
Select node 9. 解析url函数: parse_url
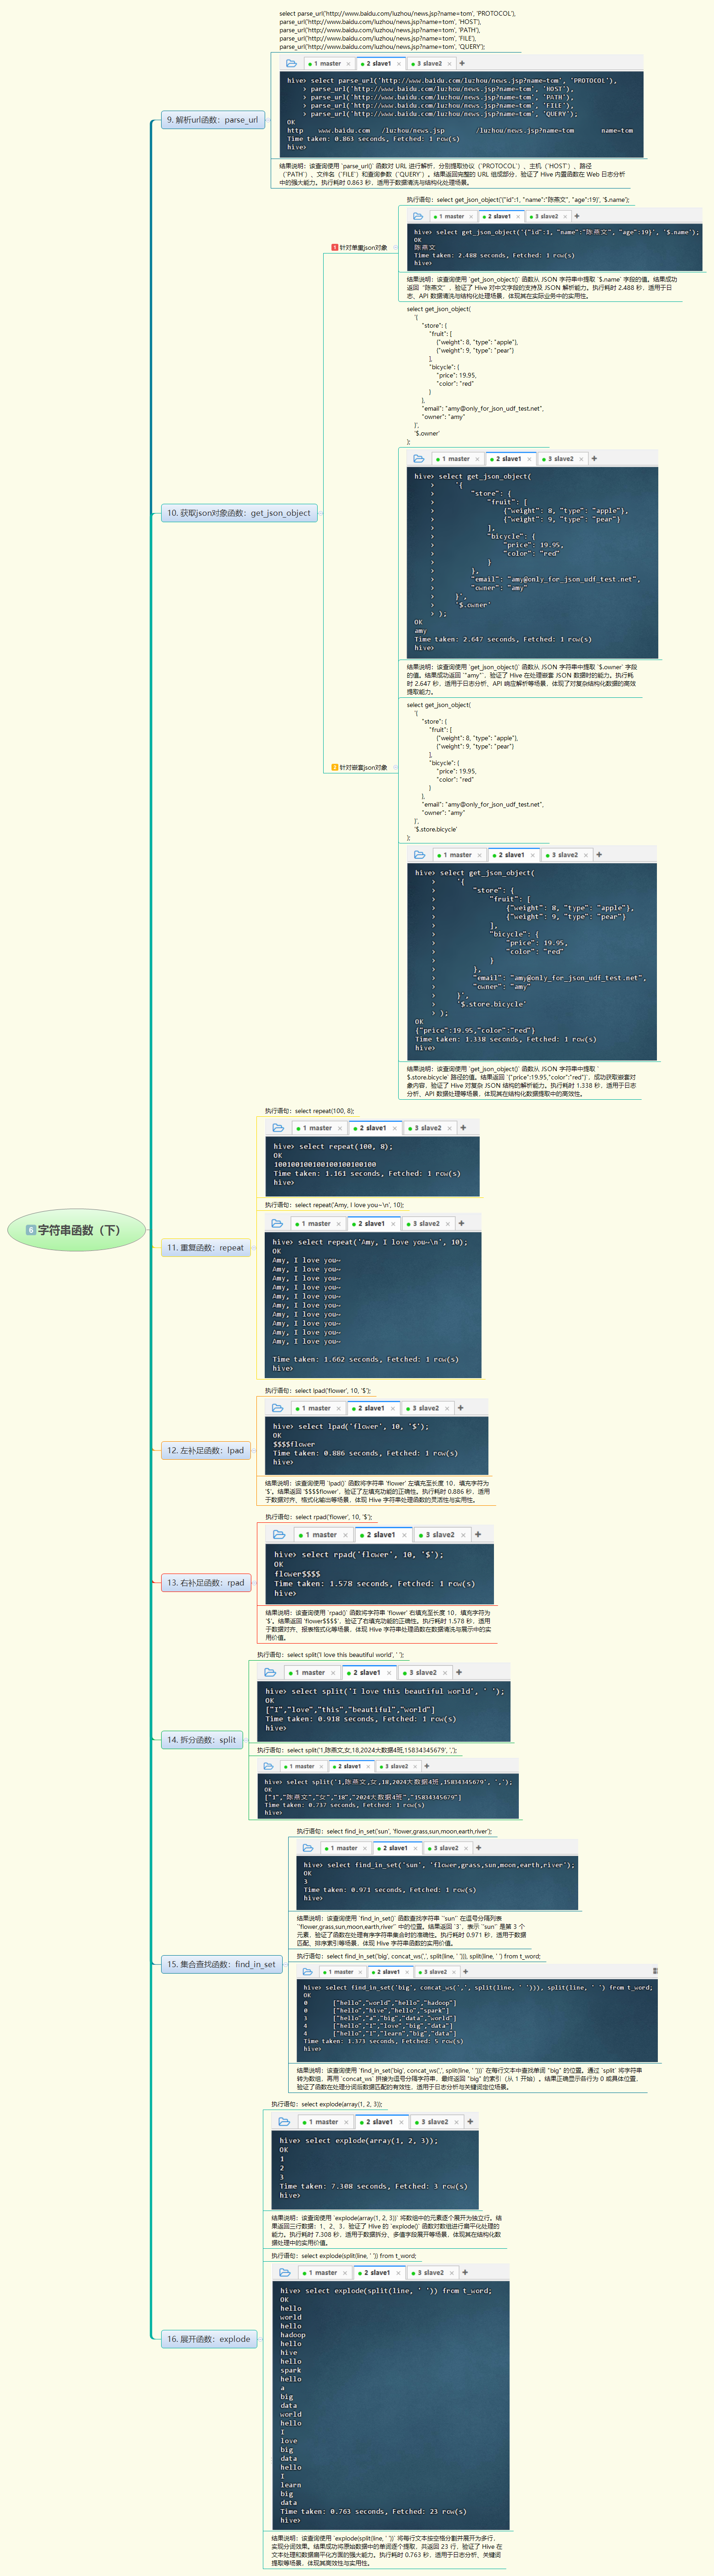tap(213, 120)
